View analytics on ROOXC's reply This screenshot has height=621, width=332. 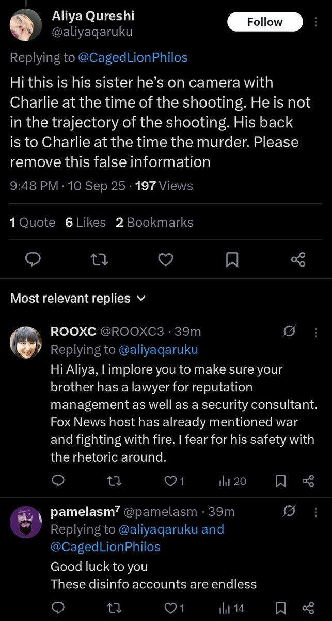[232, 481]
